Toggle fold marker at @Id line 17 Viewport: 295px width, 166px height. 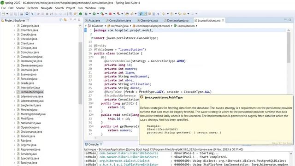(93, 57)
